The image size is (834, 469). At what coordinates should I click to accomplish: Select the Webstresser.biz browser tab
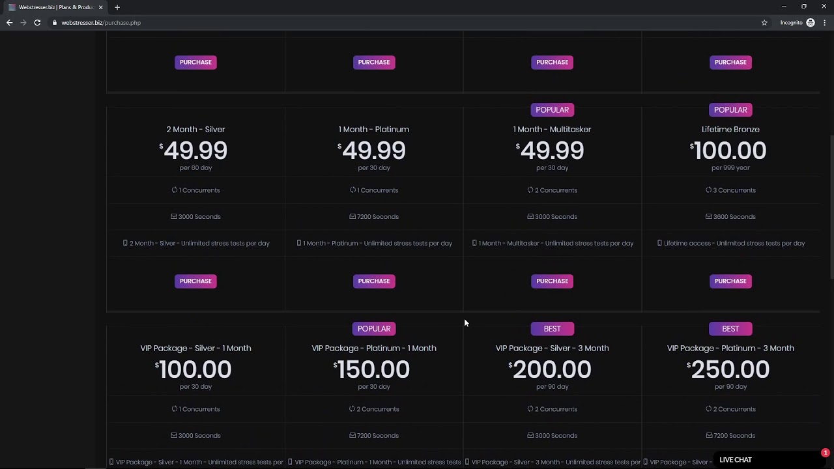[x=55, y=7]
